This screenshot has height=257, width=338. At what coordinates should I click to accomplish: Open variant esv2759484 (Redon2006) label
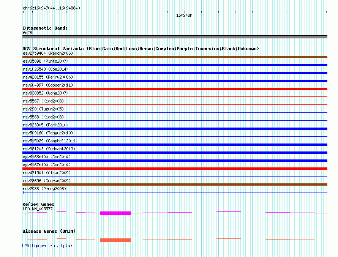[x=48, y=53]
